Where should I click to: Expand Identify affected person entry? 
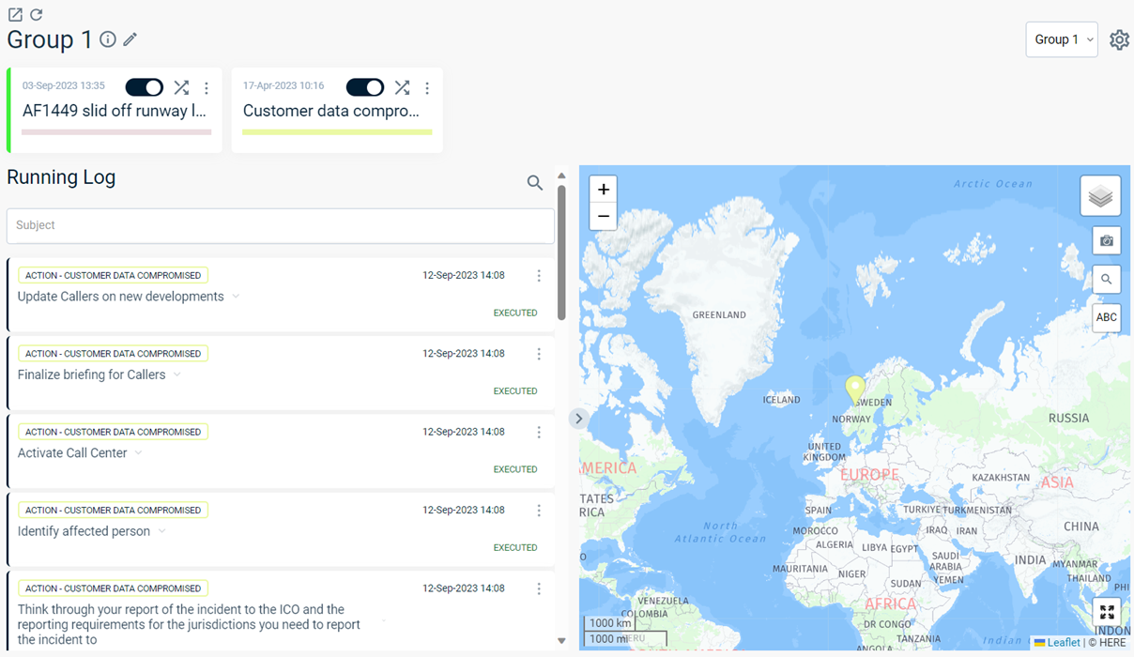(162, 531)
